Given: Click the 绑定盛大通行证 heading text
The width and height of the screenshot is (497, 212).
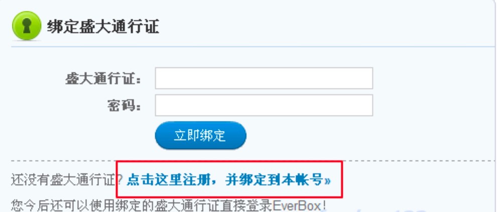Looking at the screenshot, I should (x=103, y=26).
